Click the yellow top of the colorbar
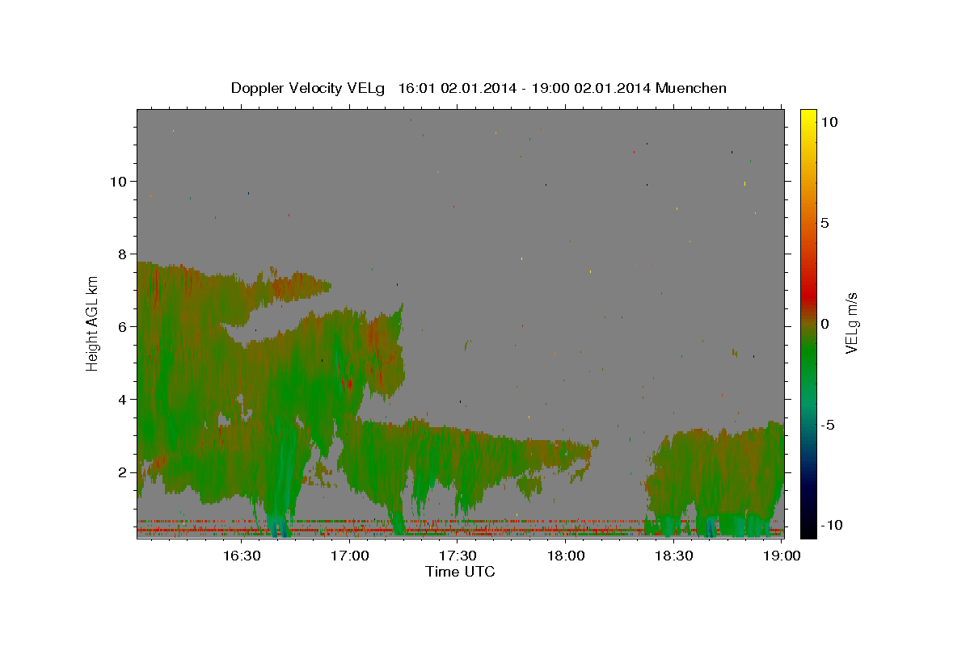970x646 pixels. point(808,117)
